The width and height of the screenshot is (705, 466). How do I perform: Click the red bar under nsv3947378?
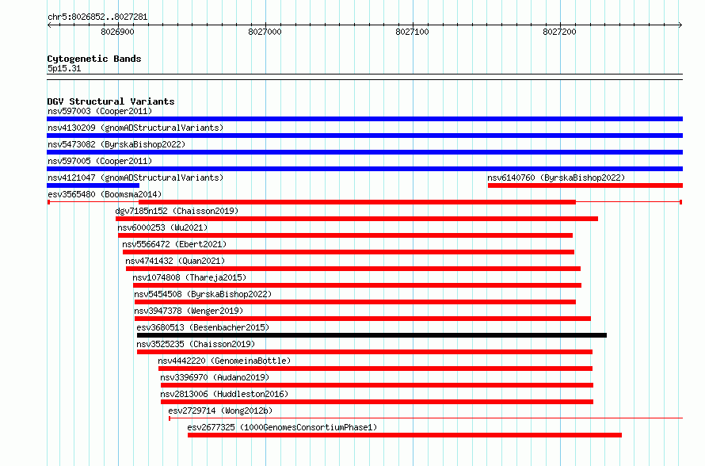363,319
